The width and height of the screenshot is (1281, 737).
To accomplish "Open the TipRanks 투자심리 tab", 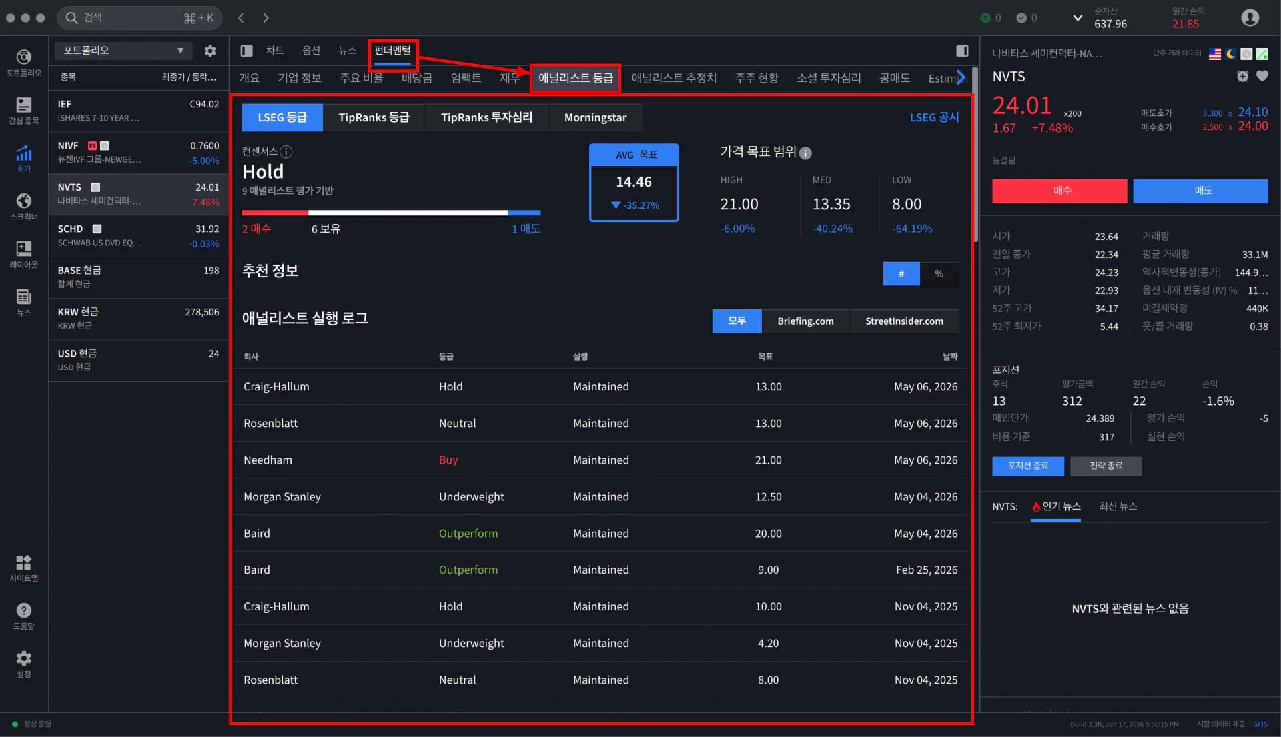I will pyautogui.click(x=486, y=117).
